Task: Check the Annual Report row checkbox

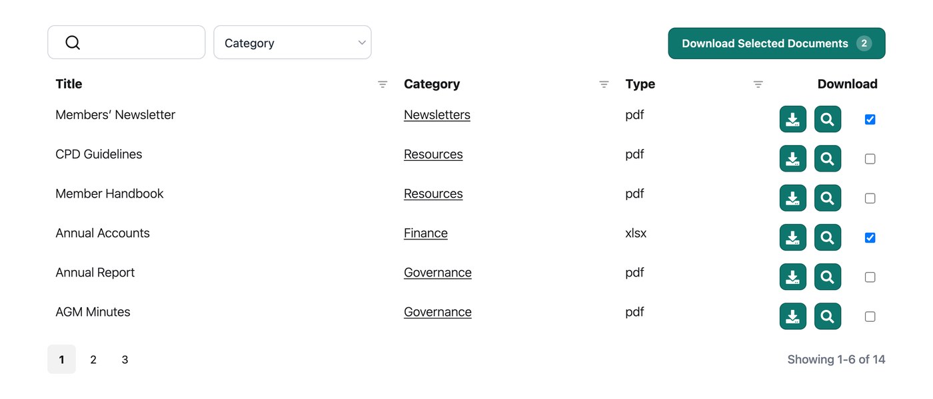Action: [x=870, y=277]
